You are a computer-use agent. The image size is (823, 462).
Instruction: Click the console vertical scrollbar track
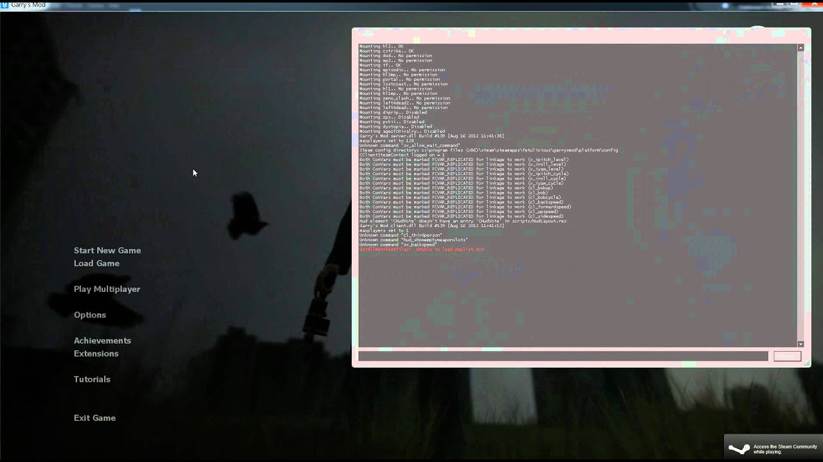tap(800, 196)
